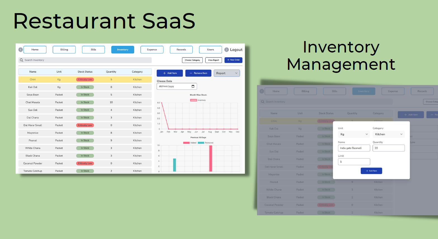Click the plus icon on New Order
This screenshot has width=438, height=239.
pos(228,60)
